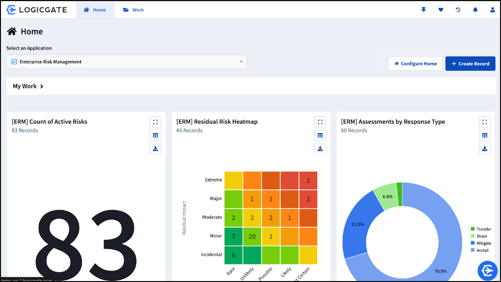Click the Configure Home button
Screen dimensions: 501x282
(415, 63)
